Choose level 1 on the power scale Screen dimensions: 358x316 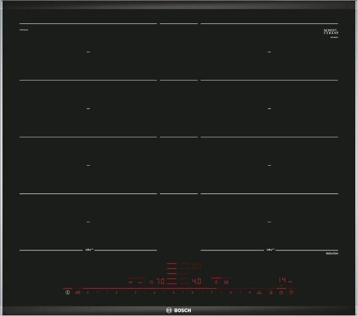(x=97, y=293)
